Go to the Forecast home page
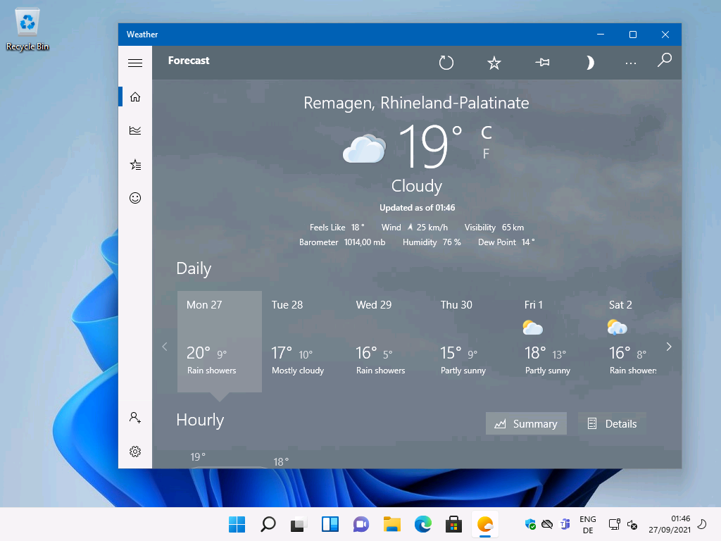721x541 pixels. (135, 97)
